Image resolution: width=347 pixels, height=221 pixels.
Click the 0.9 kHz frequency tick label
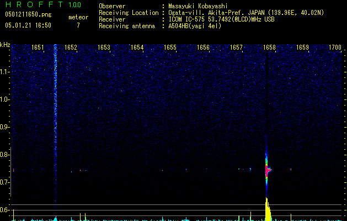click(x=4, y=127)
